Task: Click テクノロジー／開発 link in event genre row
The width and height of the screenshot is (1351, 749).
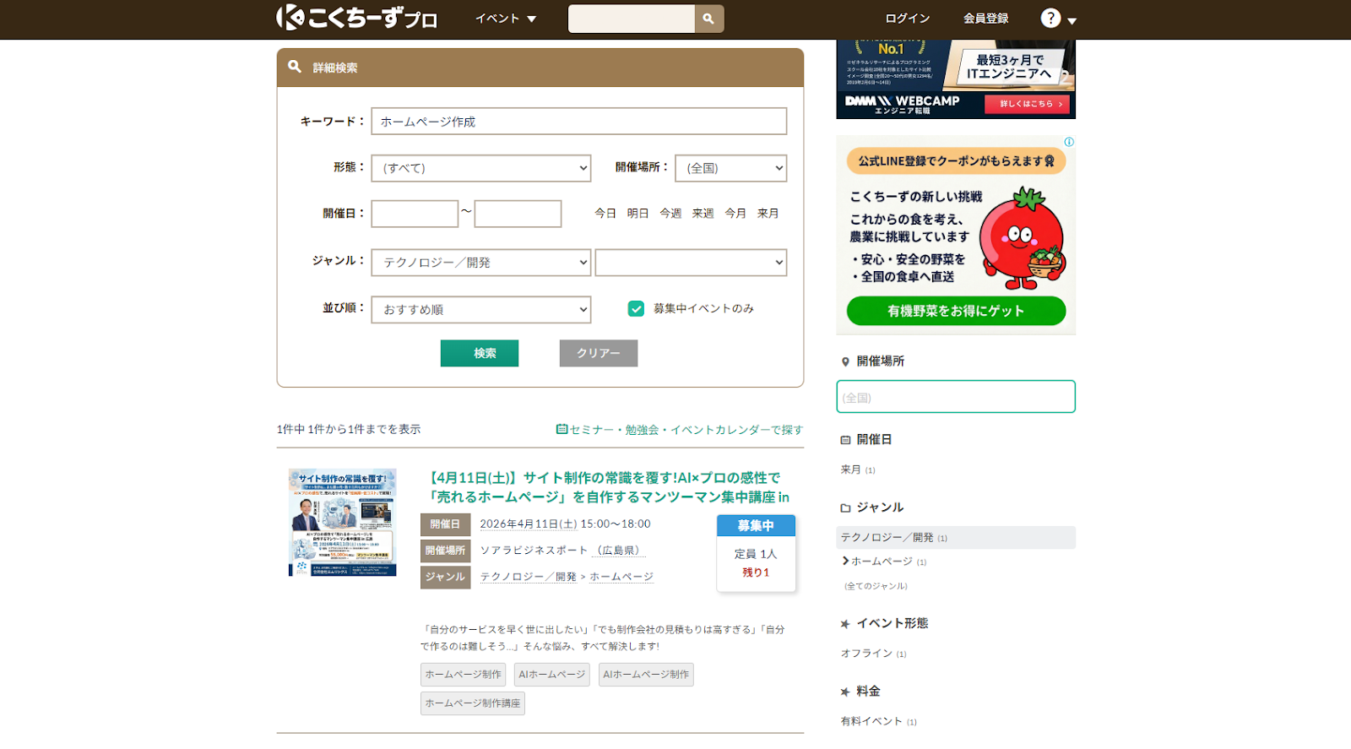Action: coord(529,577)
